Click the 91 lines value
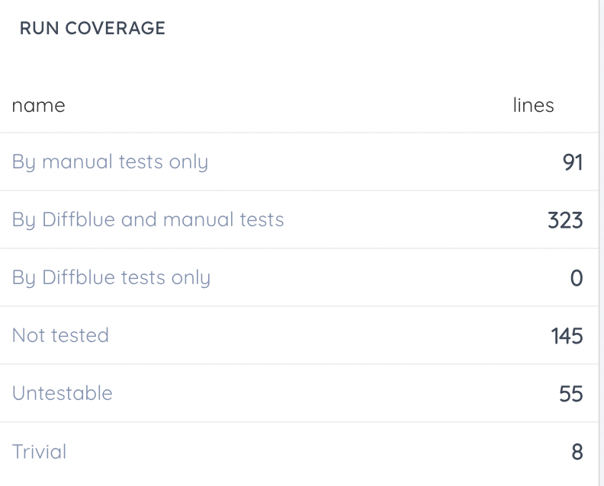This screenshot has height=486, width=604. pos(572,162)
